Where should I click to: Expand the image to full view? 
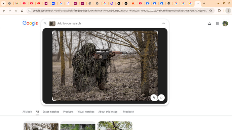pos(161,97)
